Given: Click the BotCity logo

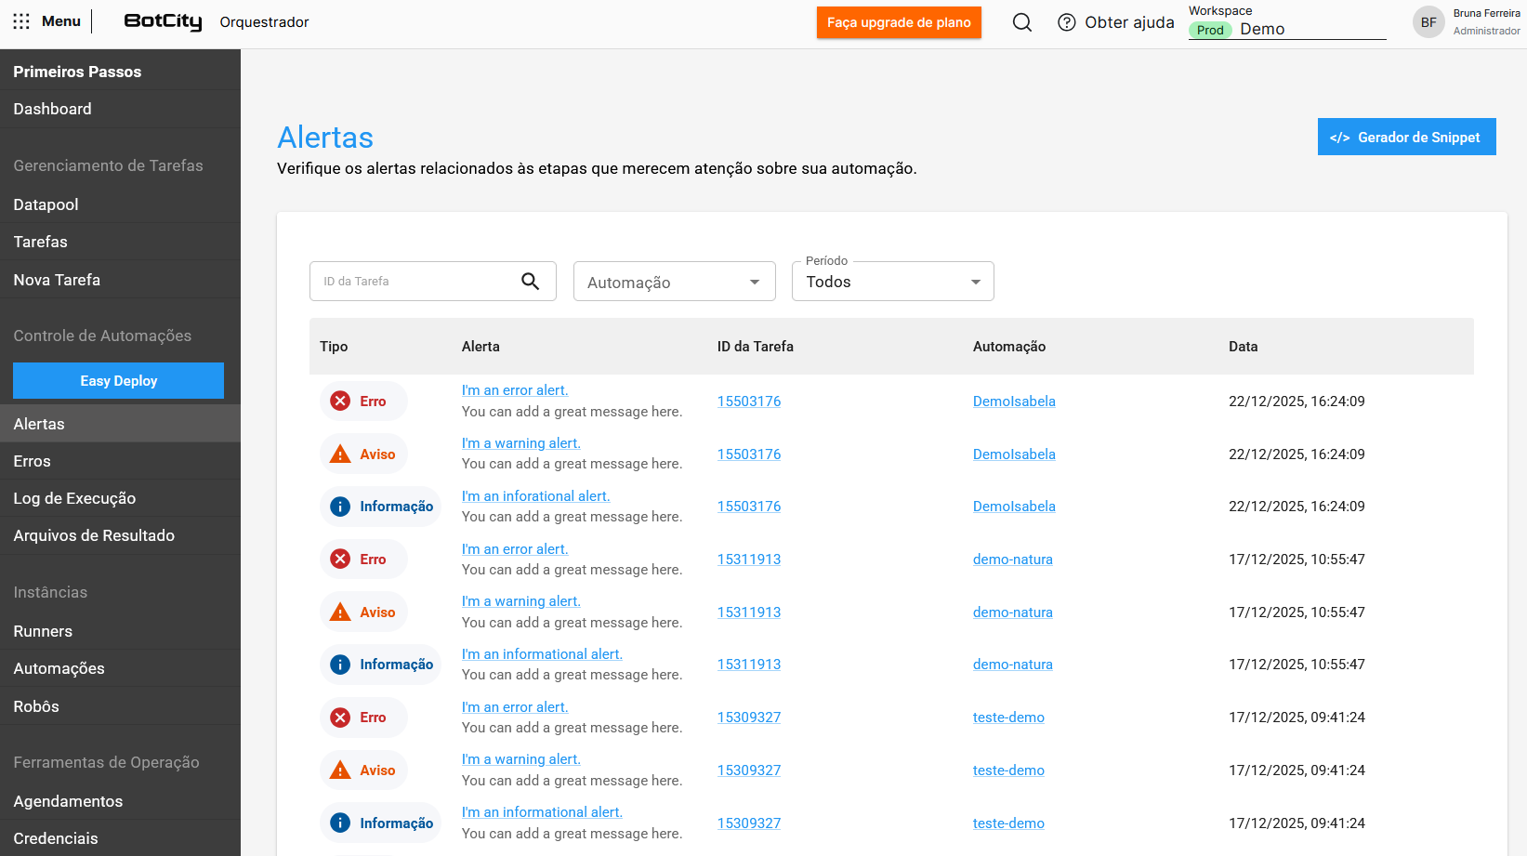Looking at the screenshot, I should point(163,21).
